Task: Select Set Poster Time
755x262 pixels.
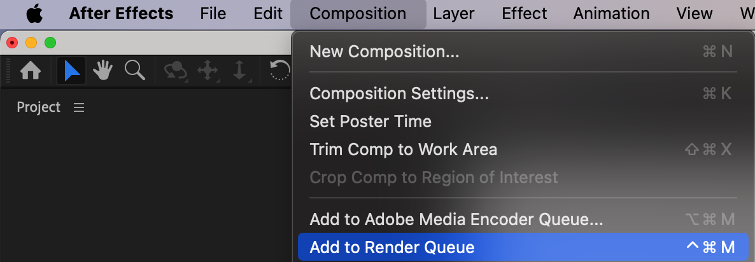Action: click(x=521, y=121)
